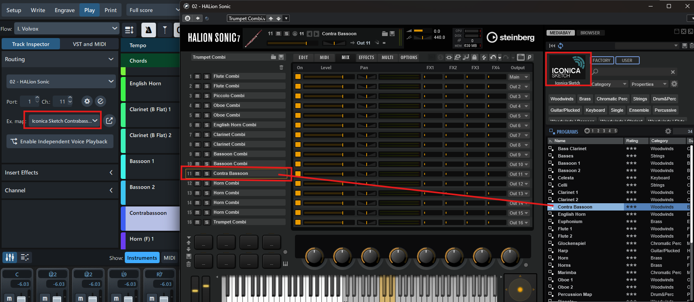694x302 pixels.
Task: Load multi-program via folder icon next to Trumpet Combi
Action: 274,57
